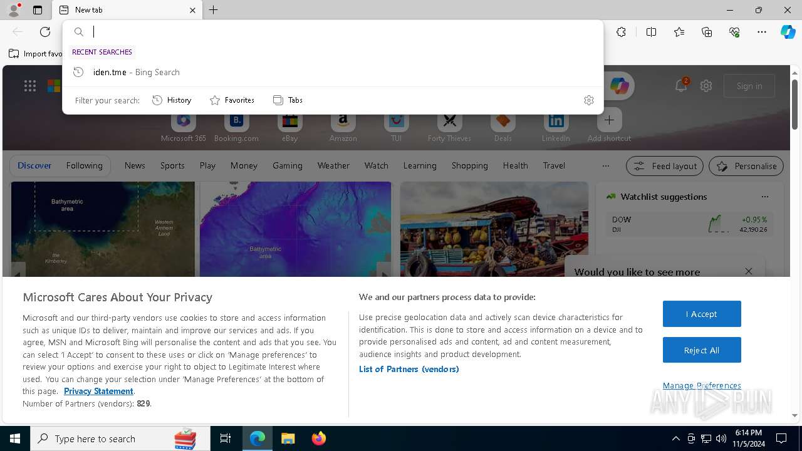Viewport: 802px width, 451px height.
Task: Open DOW stock entry
Action: (x=689, y=224)
